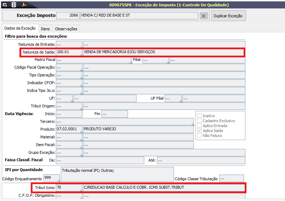Click the Matriz Fiscal field
Screen dimensions: 285x201
click(94, 60)
